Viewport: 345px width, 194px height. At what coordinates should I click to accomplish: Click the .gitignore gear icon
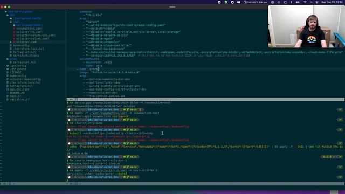[x=8, y=69]
